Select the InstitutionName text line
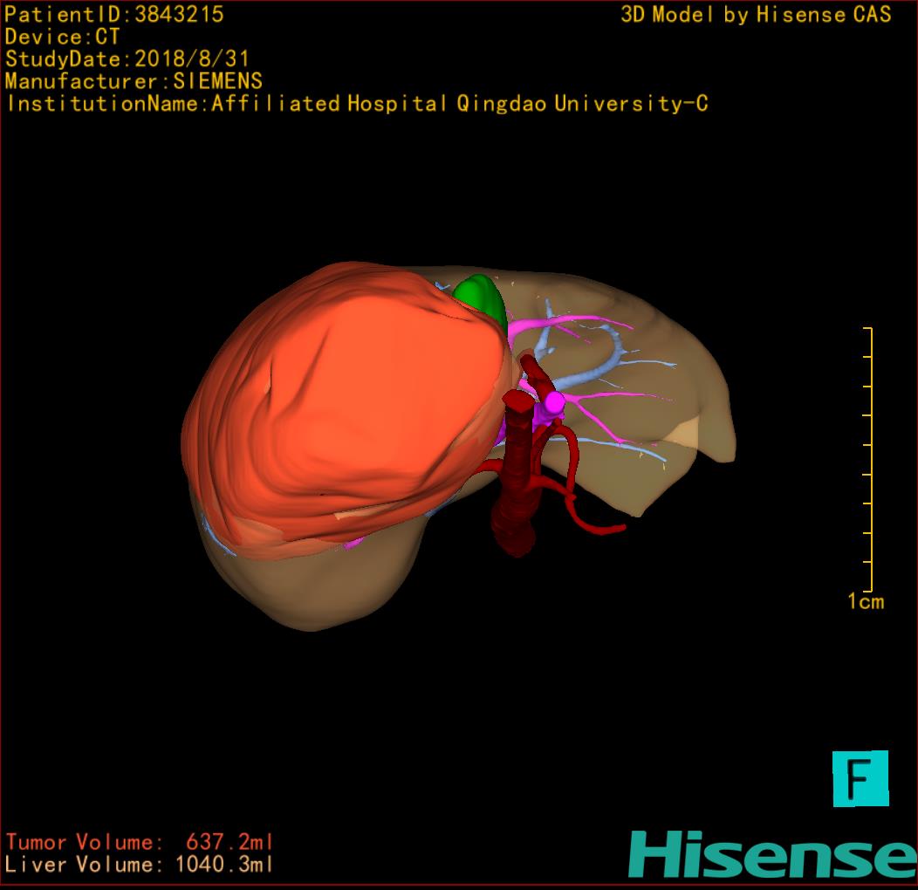 point(356,104)
